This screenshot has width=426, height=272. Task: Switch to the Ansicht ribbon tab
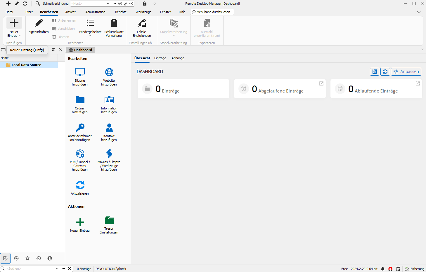tap(70, 12)
